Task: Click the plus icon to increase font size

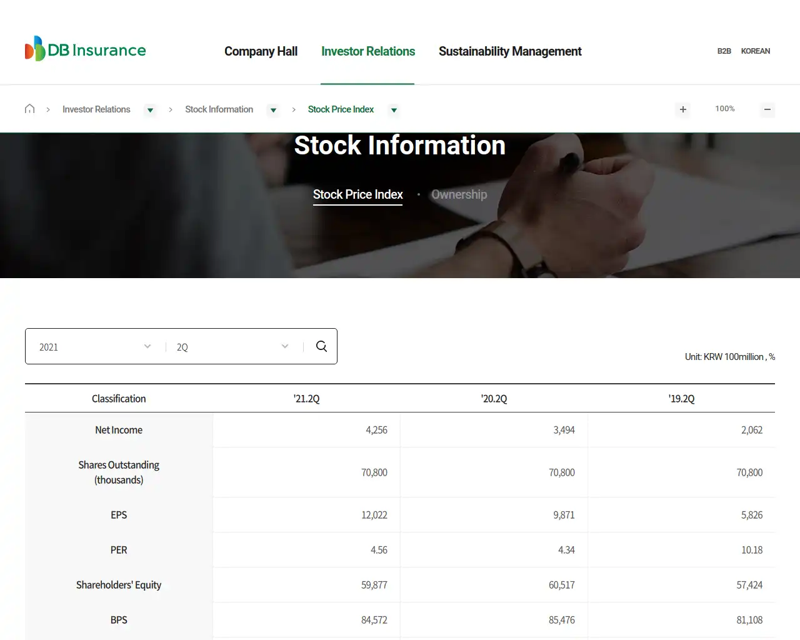Action: tap(682, 109)
